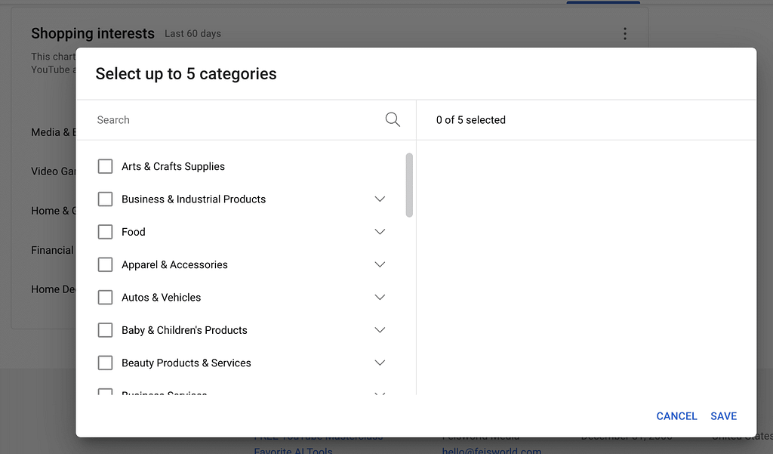773x454 pixels.
Task: Select the Beauty Products & Services checkbox
Action: [x=106, y=363]
